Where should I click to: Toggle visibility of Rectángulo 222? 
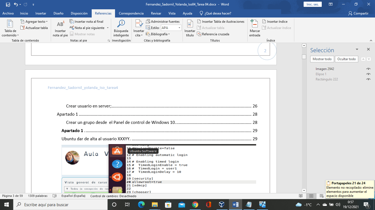click(x=368, y=79)
